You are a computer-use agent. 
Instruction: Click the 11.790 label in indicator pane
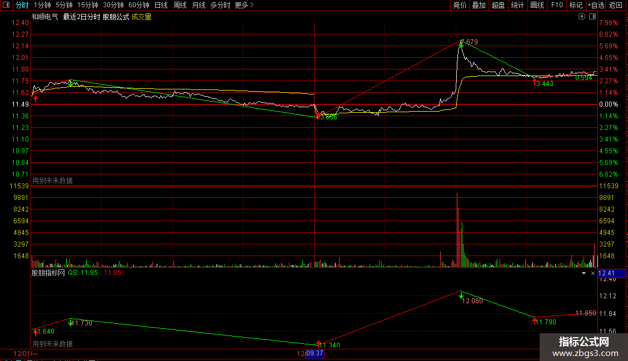546,322
